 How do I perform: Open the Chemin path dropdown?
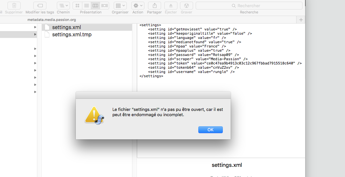tap(63, 6)
